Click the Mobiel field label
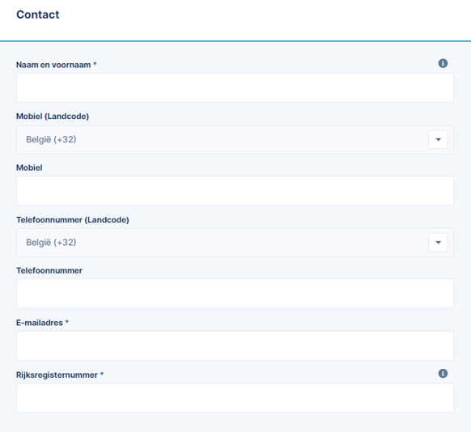The image size is (471, 432). click(x=29, y=167)
